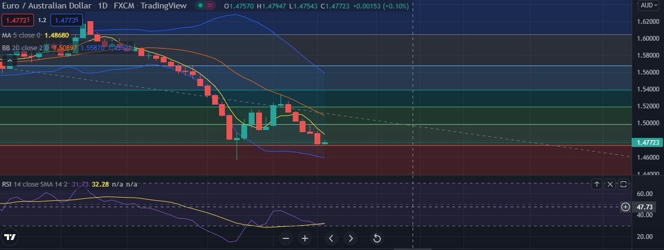Add alert at 47.73 via plus icon

click(626, 207)
